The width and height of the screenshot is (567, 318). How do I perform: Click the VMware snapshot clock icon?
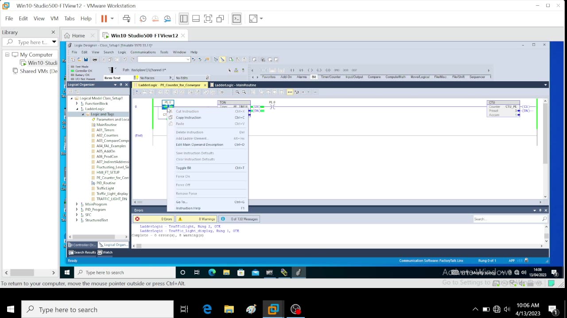tap(143, 19)
